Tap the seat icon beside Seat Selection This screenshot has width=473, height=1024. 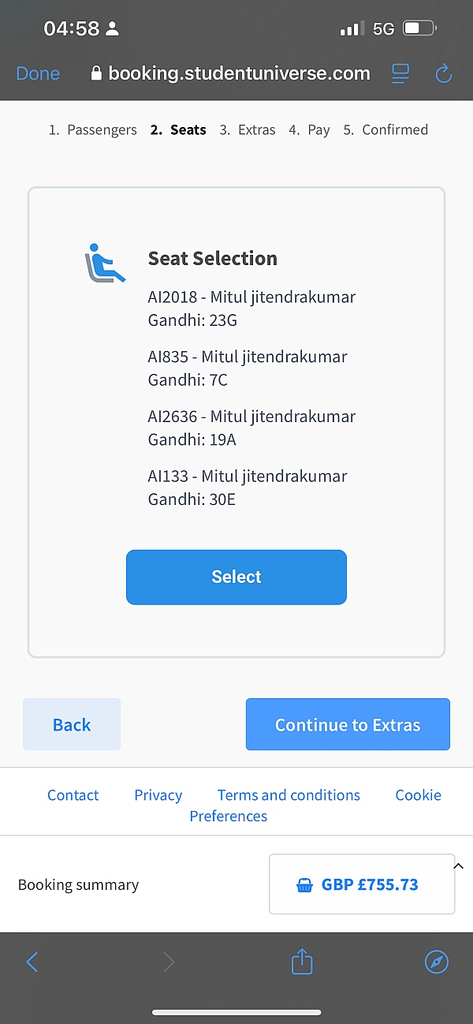click(x=105, y=263)
